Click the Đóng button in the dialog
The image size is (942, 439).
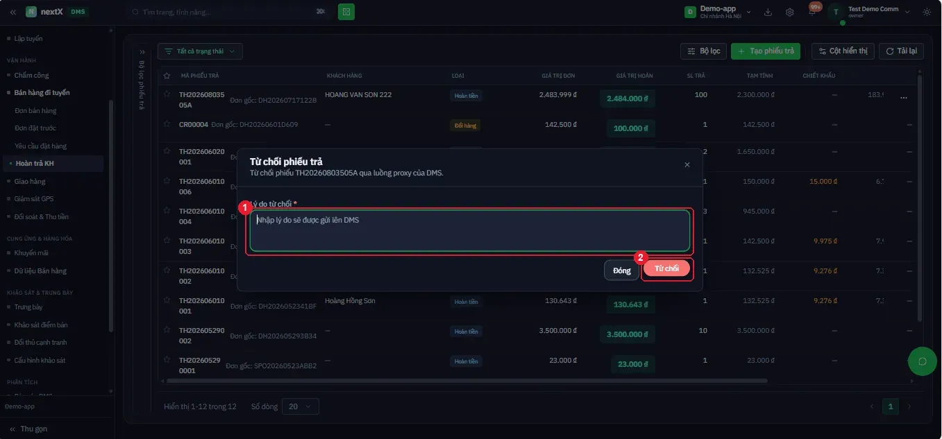click(622, 270)
